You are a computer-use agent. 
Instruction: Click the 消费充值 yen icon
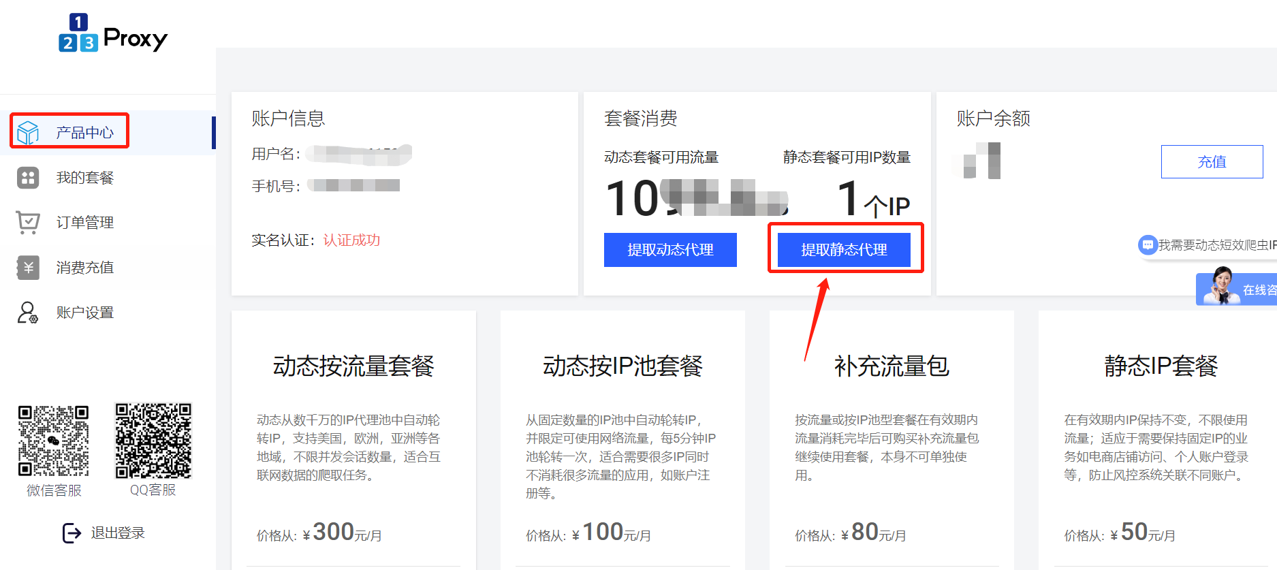point(28,268)
